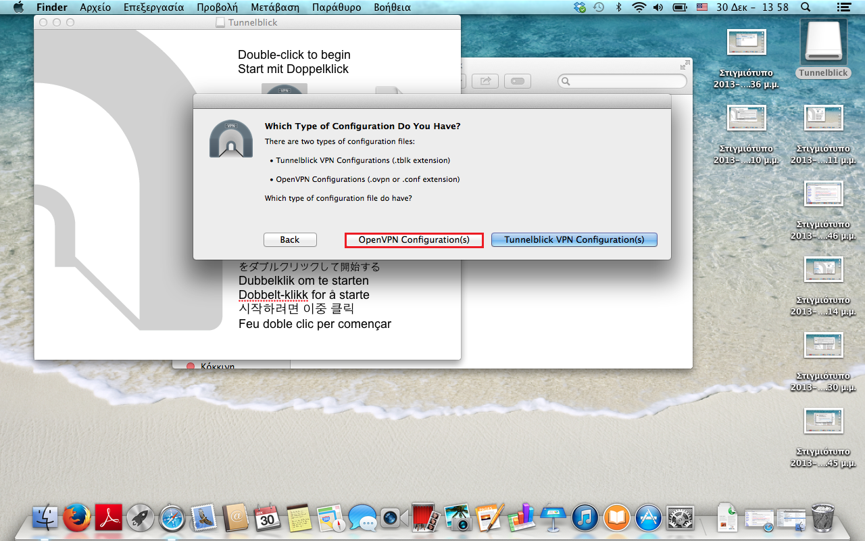Screen dimensions: 865x541
Task: Select screenshot file ending 11 μ.μ.
Action: [x=823, y=136]
